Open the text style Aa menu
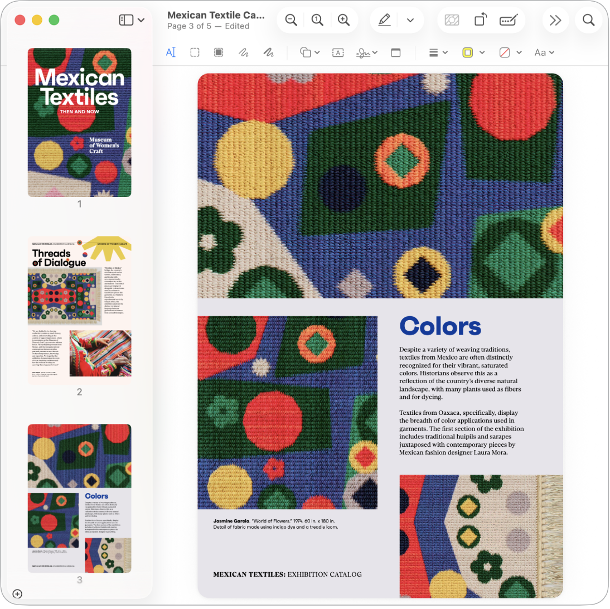 pos(544,52)
